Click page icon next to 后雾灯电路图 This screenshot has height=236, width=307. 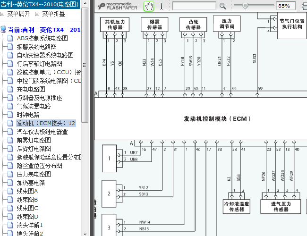(10, 149)
